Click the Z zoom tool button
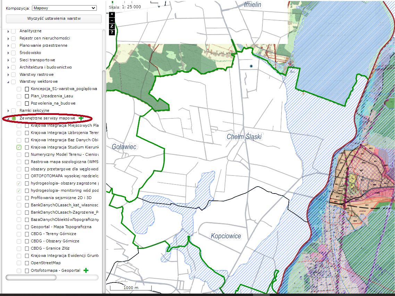The image size is (395, 296). [112, 26]
